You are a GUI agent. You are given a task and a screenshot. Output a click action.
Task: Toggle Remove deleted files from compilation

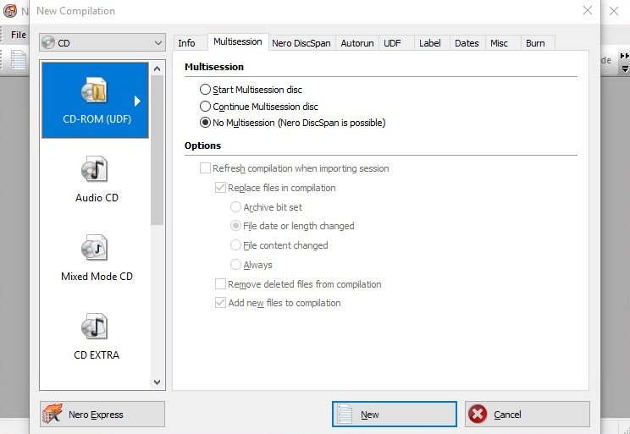[x=220, y=284]
